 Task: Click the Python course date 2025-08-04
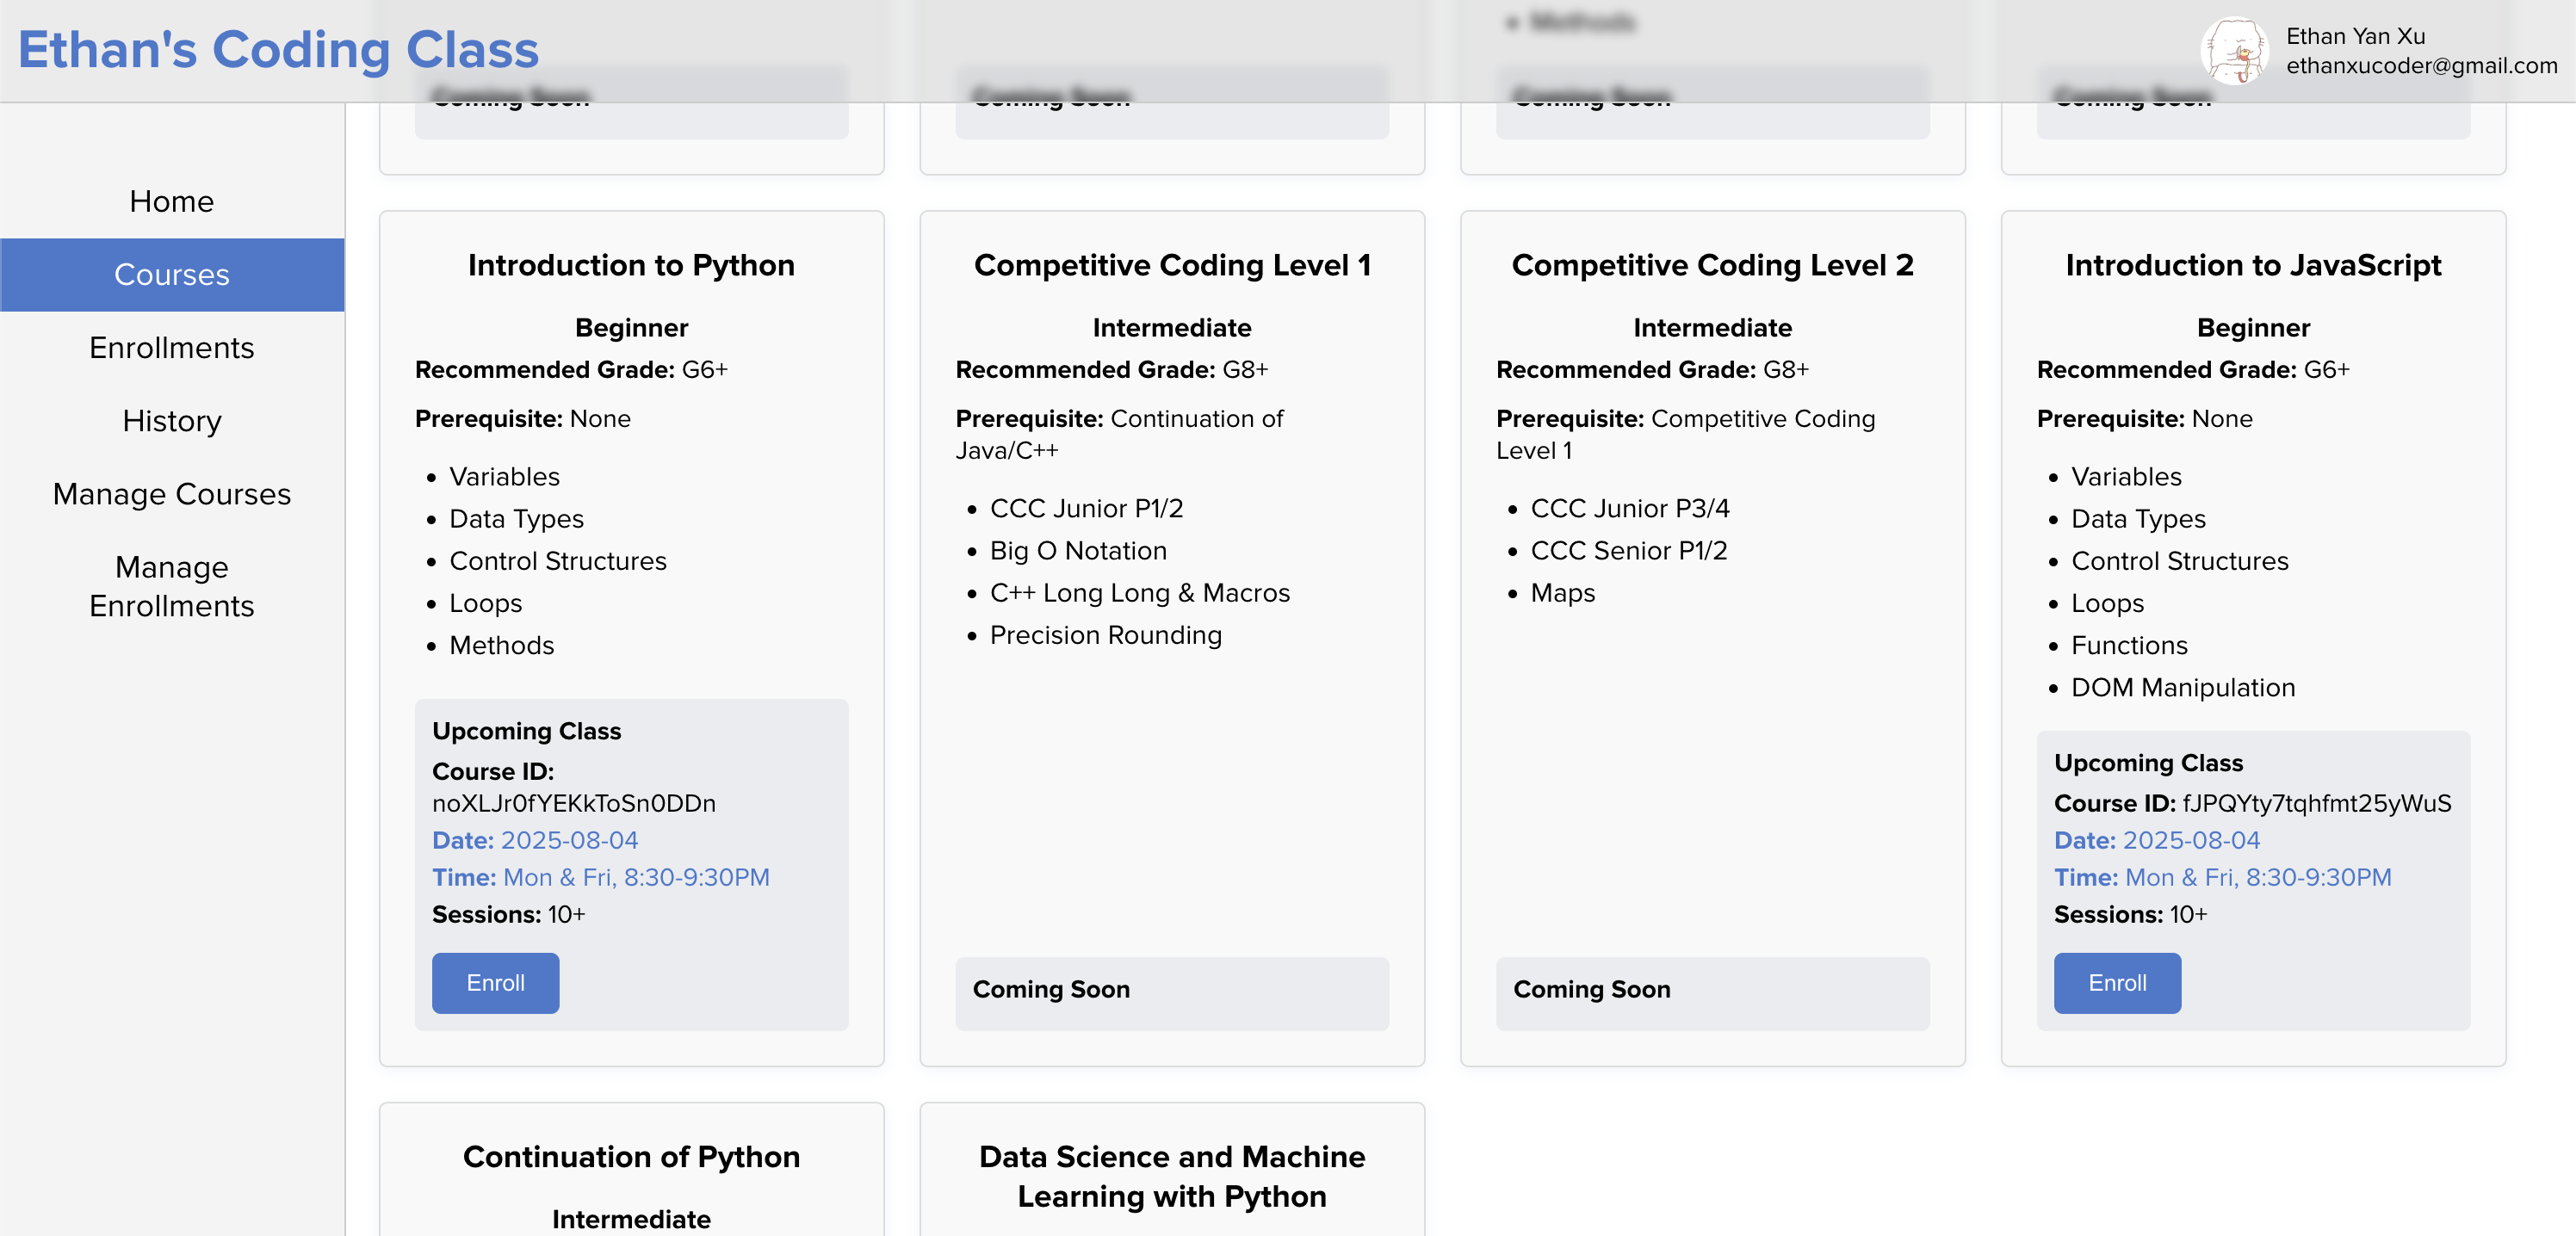(535, 840)
